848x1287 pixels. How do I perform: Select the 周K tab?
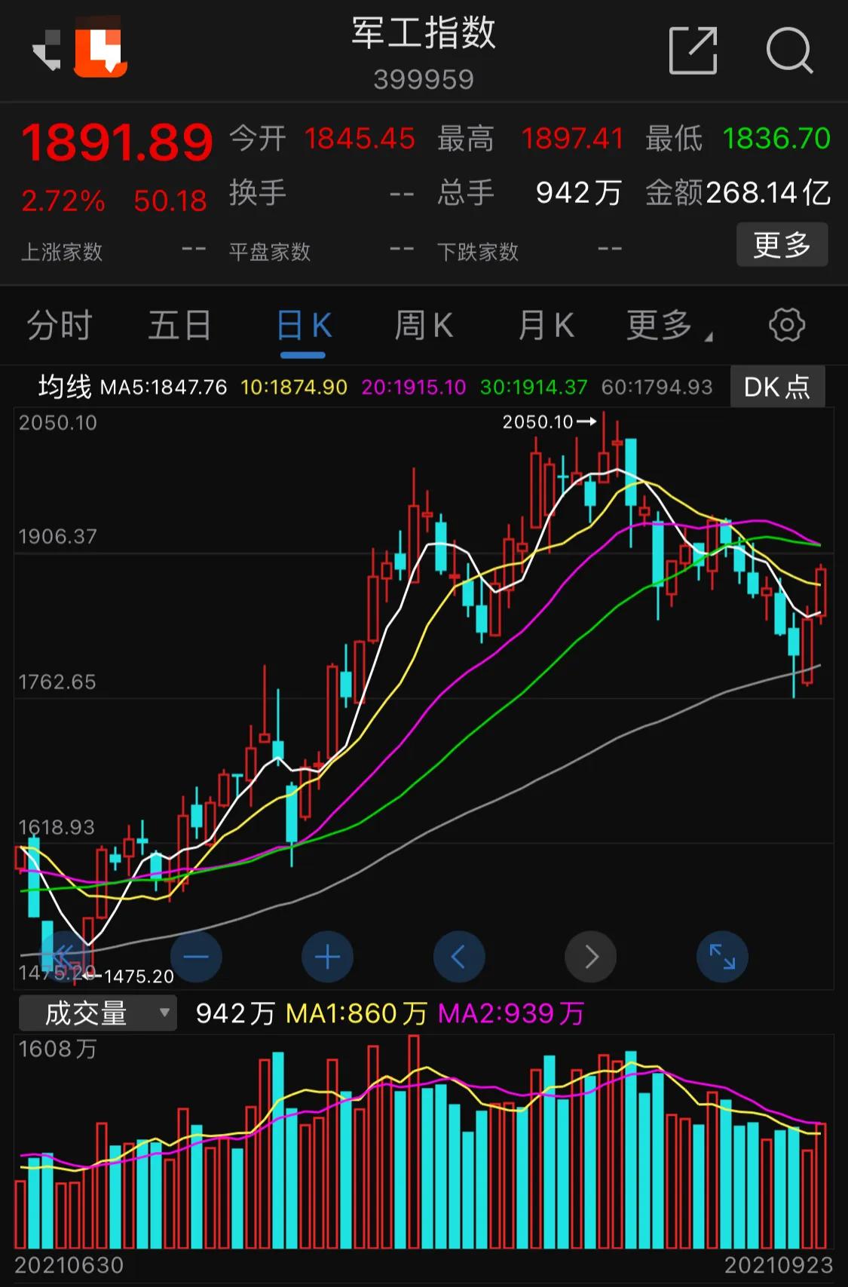(x=424, y=326)
